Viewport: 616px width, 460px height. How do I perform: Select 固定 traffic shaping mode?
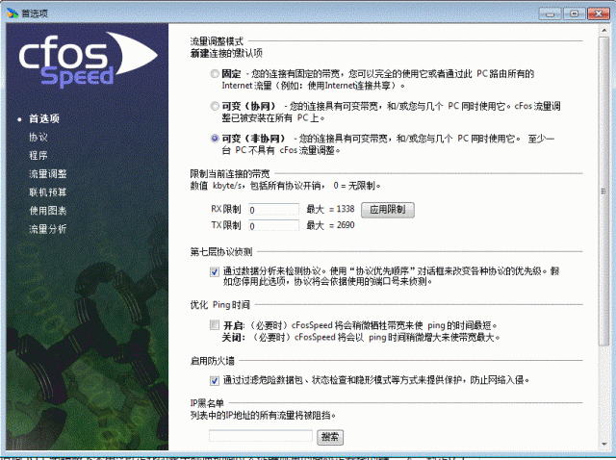pyautogui.click(x=215, y=74)
